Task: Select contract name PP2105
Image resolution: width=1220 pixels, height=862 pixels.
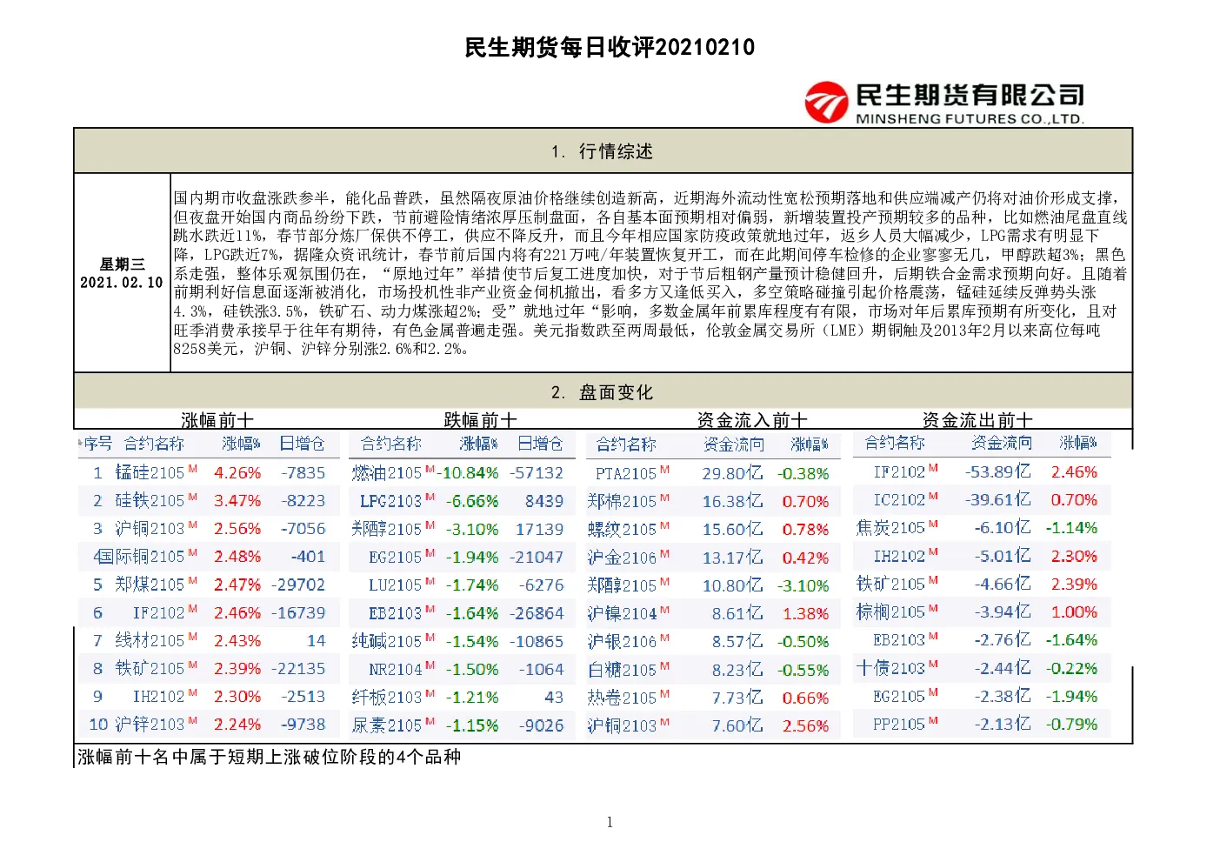Action: (x=899, y=724)
